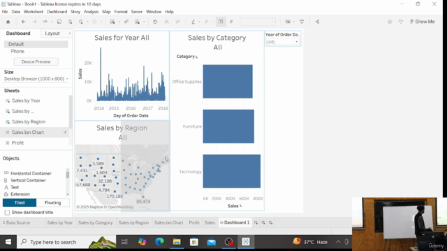447x251 pixels.
Task: Expand the Clear Sheet dropdown arrow
Action: coord(144,22)
